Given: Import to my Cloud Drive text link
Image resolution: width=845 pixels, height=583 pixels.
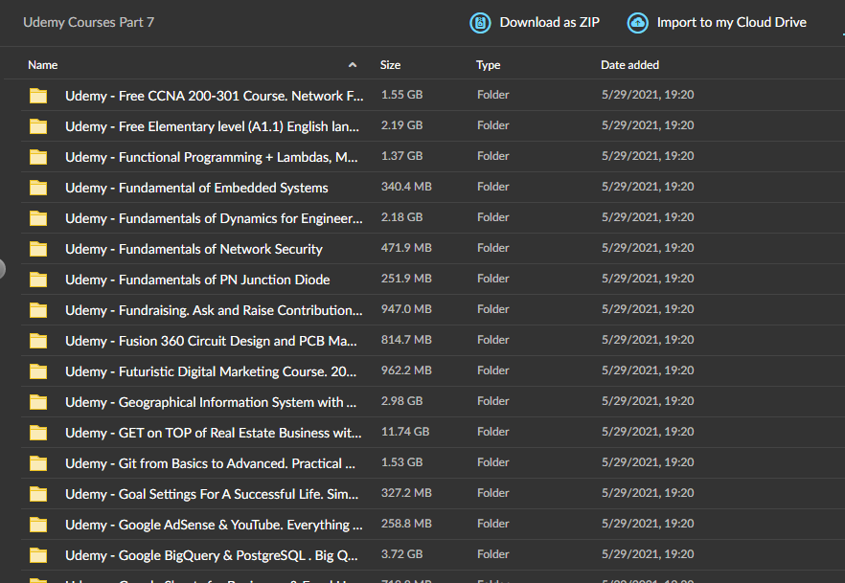Looking at the screenshot, I should tap(731, 23).
